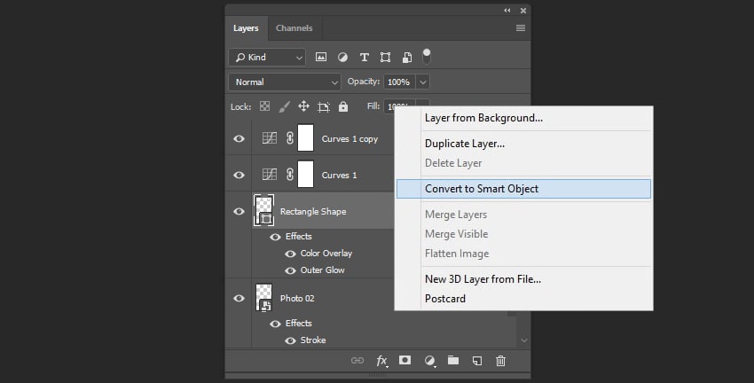Click mask link icon on Curves 1
The width and height of the screenshot is (754, 383).
point(289,175)
